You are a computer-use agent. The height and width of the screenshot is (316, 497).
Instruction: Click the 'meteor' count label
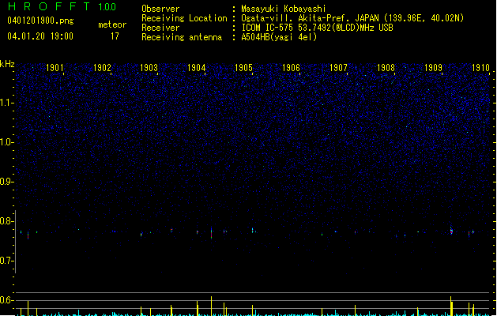coord(112,24)
